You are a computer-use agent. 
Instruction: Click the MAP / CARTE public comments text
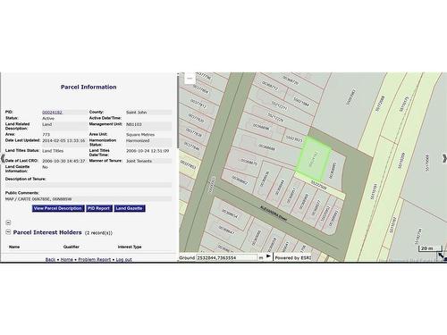pyautogui.click(x=38, y=199)
